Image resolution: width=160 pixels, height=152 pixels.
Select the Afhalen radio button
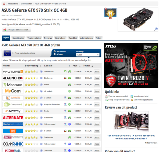(55, 54)
